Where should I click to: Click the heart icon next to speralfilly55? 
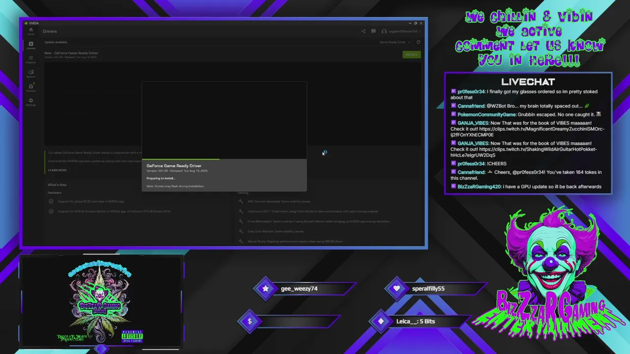[397, 289]
